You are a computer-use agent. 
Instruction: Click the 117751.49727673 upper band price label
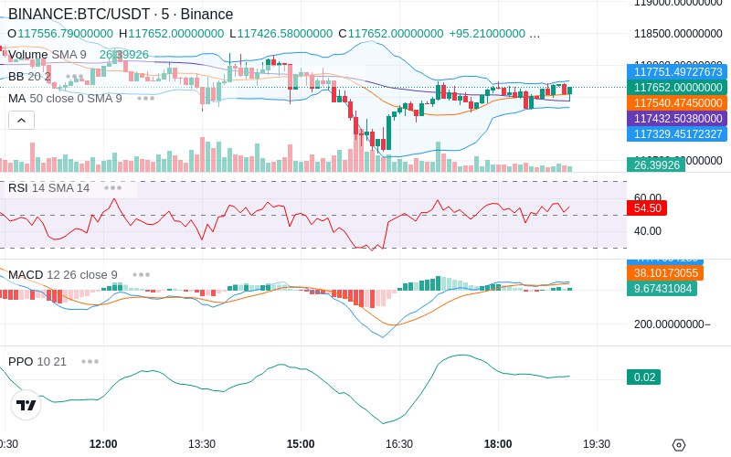pyautogui.click(x=677, y=72)
